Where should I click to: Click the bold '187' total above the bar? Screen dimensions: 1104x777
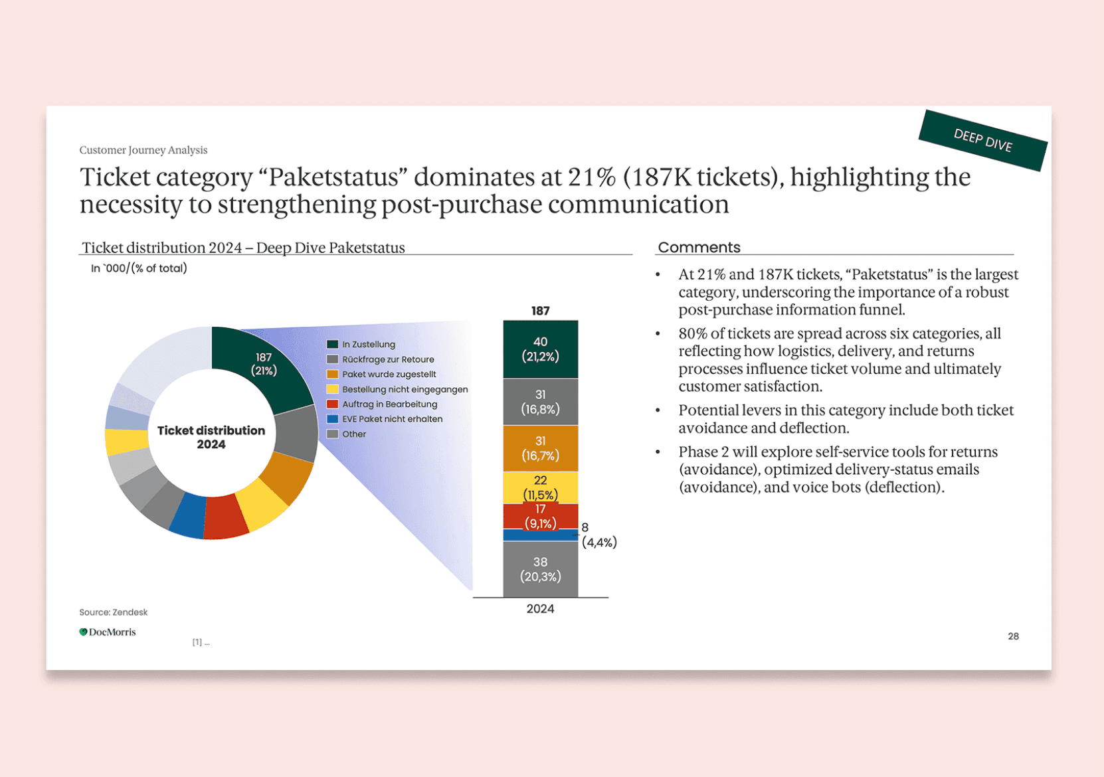(x=540, y=311)
